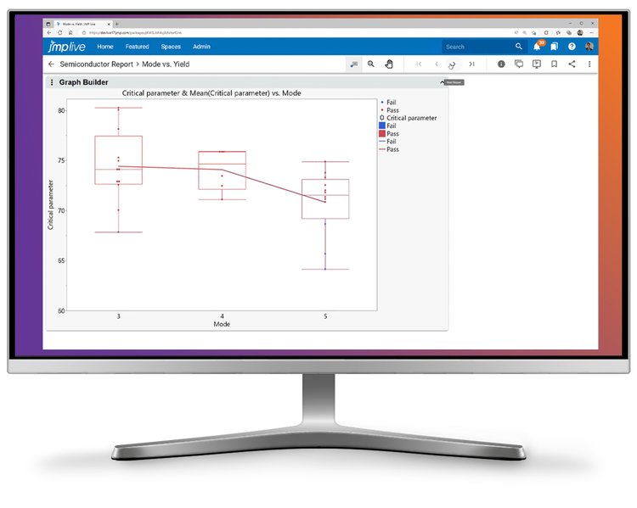Open browser settings ellipsis menu
Viewport: 637px width, 508px height.
591,32
